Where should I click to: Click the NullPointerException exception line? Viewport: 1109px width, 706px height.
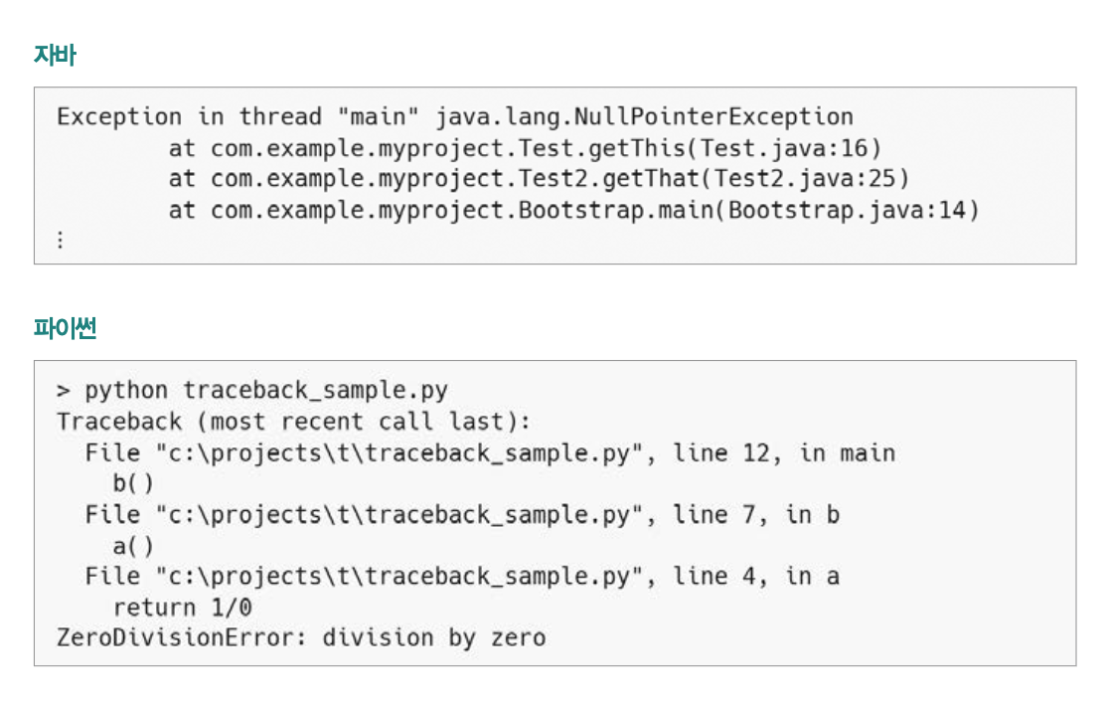click(x=455, y=116)
